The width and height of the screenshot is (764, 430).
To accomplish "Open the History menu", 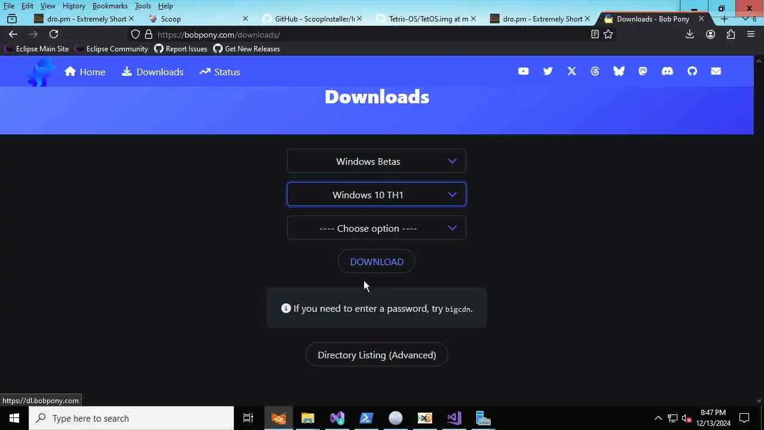I will (74, 6).
